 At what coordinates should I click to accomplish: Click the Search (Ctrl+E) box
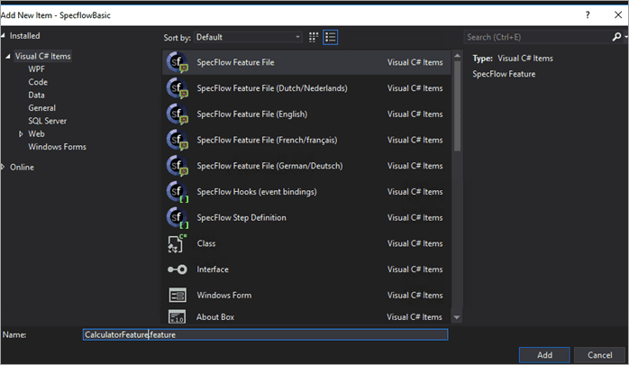click(x=537, y=37)
